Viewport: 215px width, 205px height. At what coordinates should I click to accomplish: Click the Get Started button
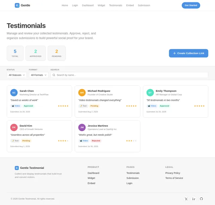click(191, 5)
